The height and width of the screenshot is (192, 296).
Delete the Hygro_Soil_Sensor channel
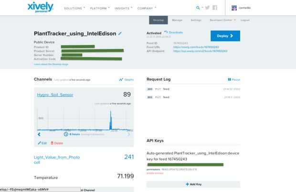(x=57, y=143)
